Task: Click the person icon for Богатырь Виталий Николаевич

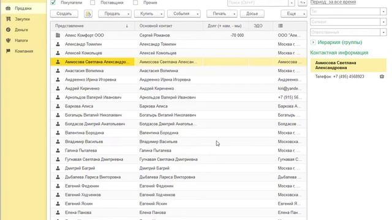Action: tap(58, 115)
